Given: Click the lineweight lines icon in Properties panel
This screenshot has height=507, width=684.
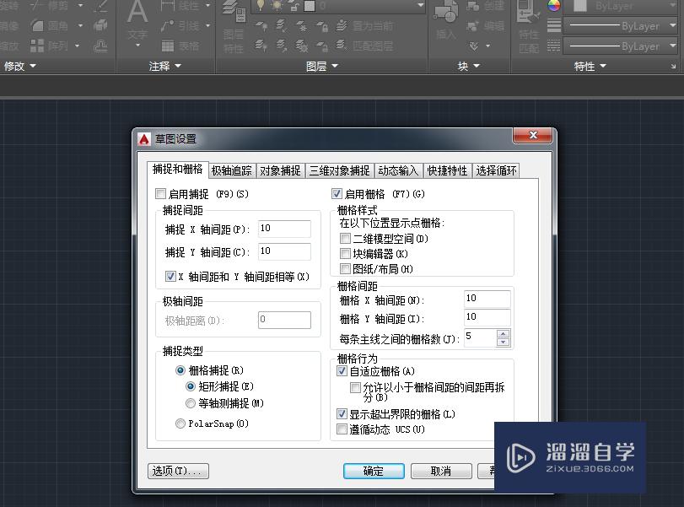Looking at the screenshot, I should (x=554, y=26).
